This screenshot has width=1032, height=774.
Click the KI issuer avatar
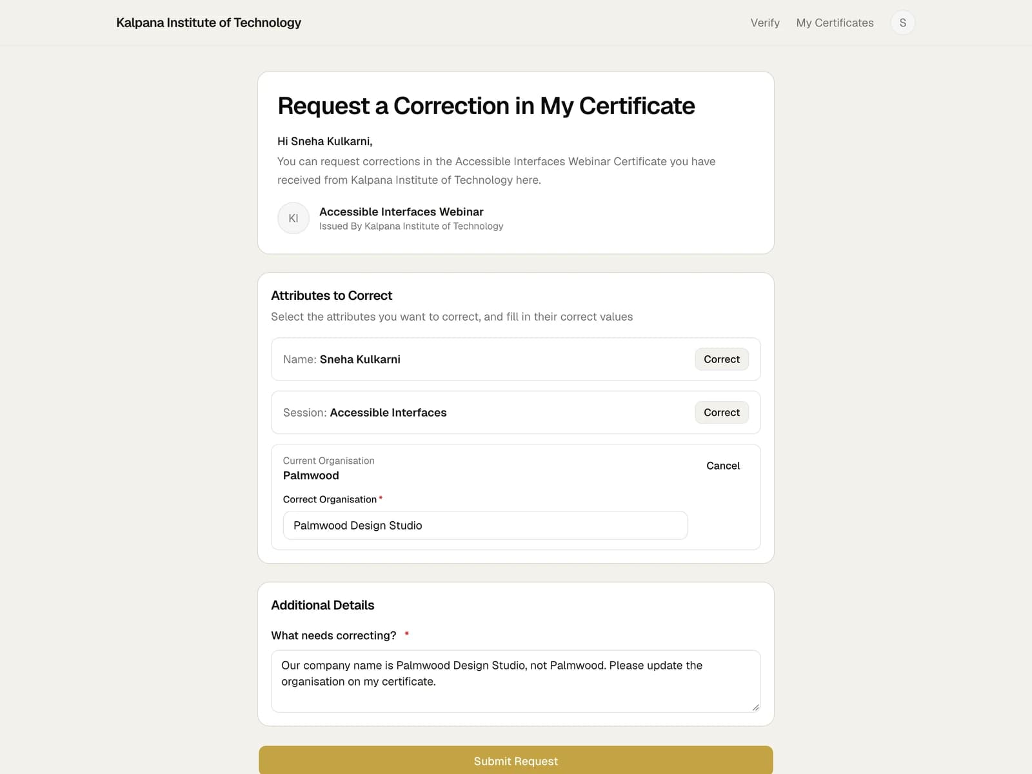click(x=293, y=218)
